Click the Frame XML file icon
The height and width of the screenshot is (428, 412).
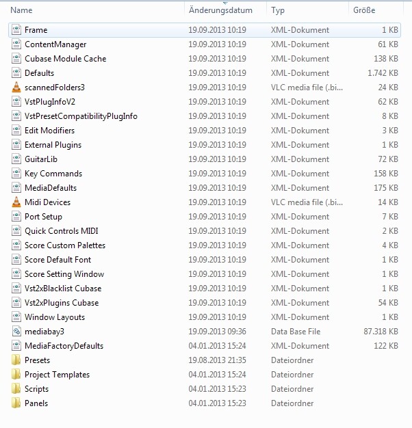(16, 30)
